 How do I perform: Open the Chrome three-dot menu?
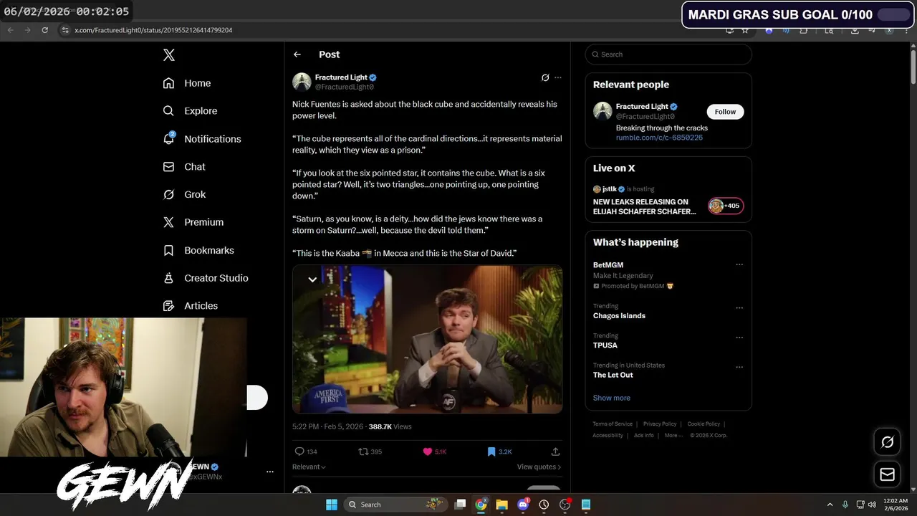click(906, 30)
